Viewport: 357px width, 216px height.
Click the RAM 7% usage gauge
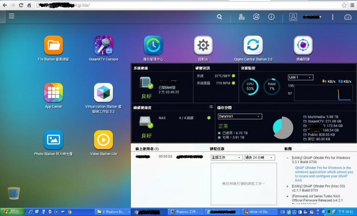(272, 87)
